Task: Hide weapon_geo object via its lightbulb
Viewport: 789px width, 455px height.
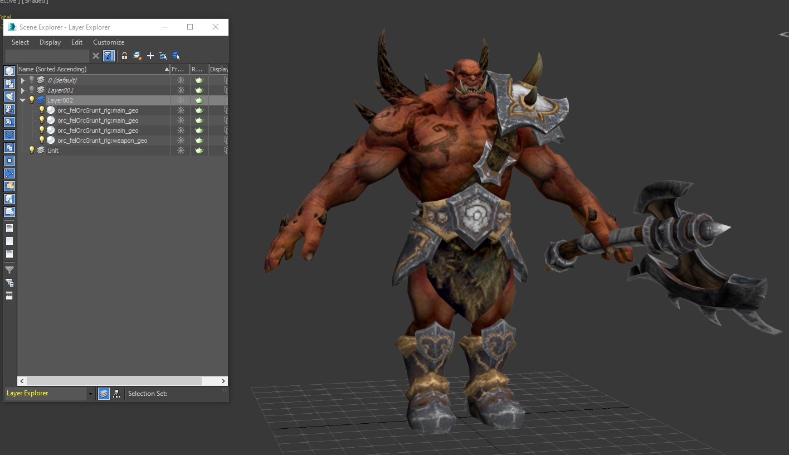Action: point(42,141)
